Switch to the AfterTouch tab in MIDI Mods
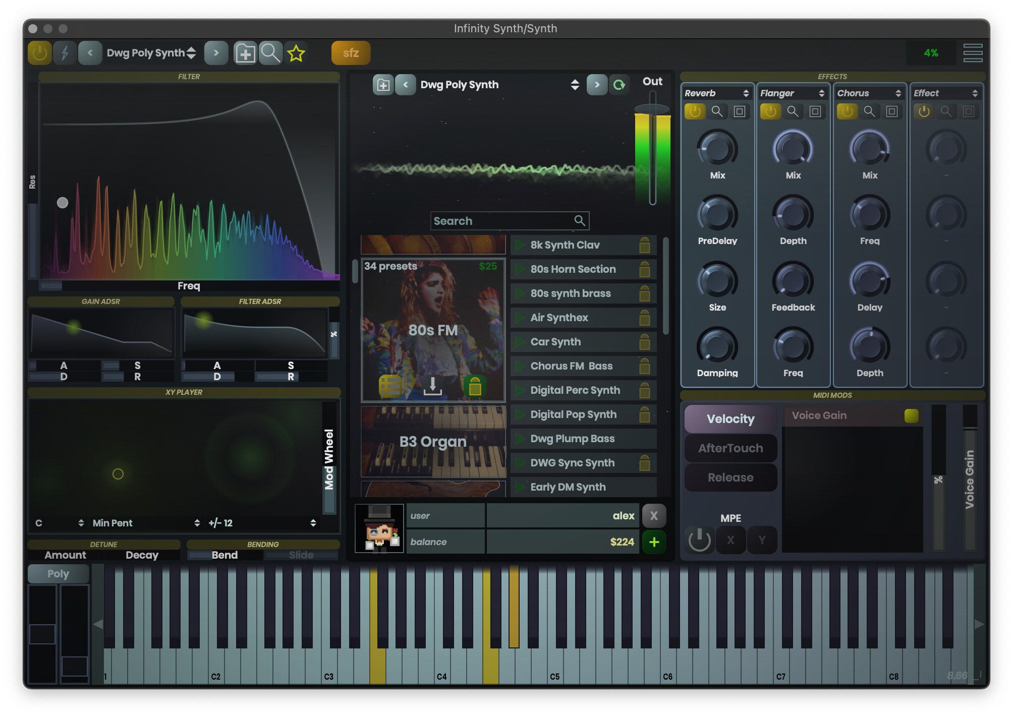 click(730, 448)
